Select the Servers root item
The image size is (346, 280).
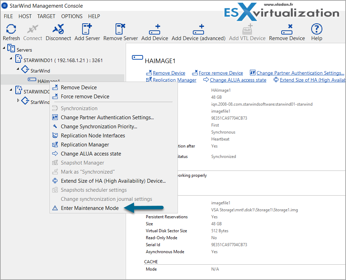pyautogui.click(x=24, y=50)
